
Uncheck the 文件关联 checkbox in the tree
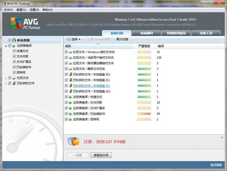point(14,56)
